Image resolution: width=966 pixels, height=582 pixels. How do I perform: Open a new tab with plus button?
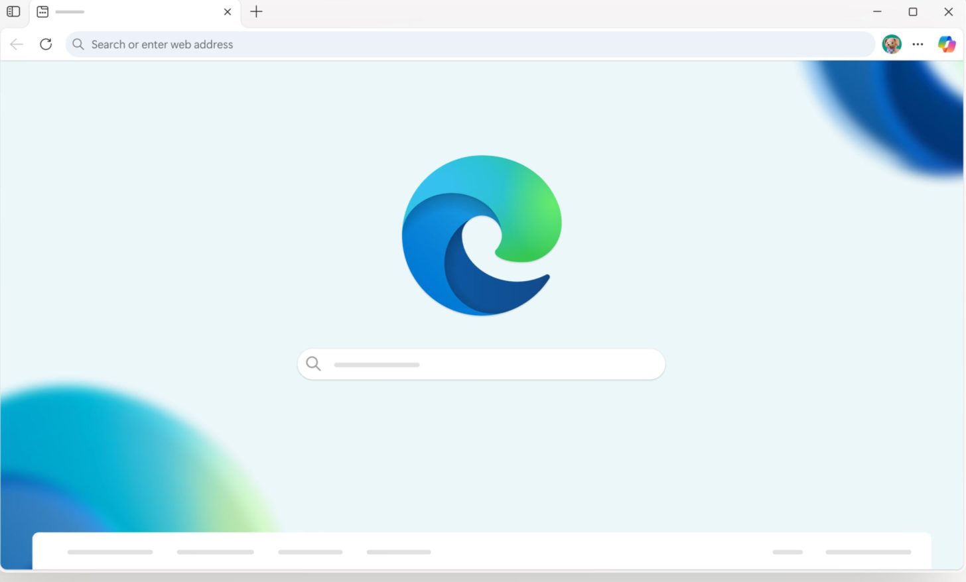coord(256,11)
